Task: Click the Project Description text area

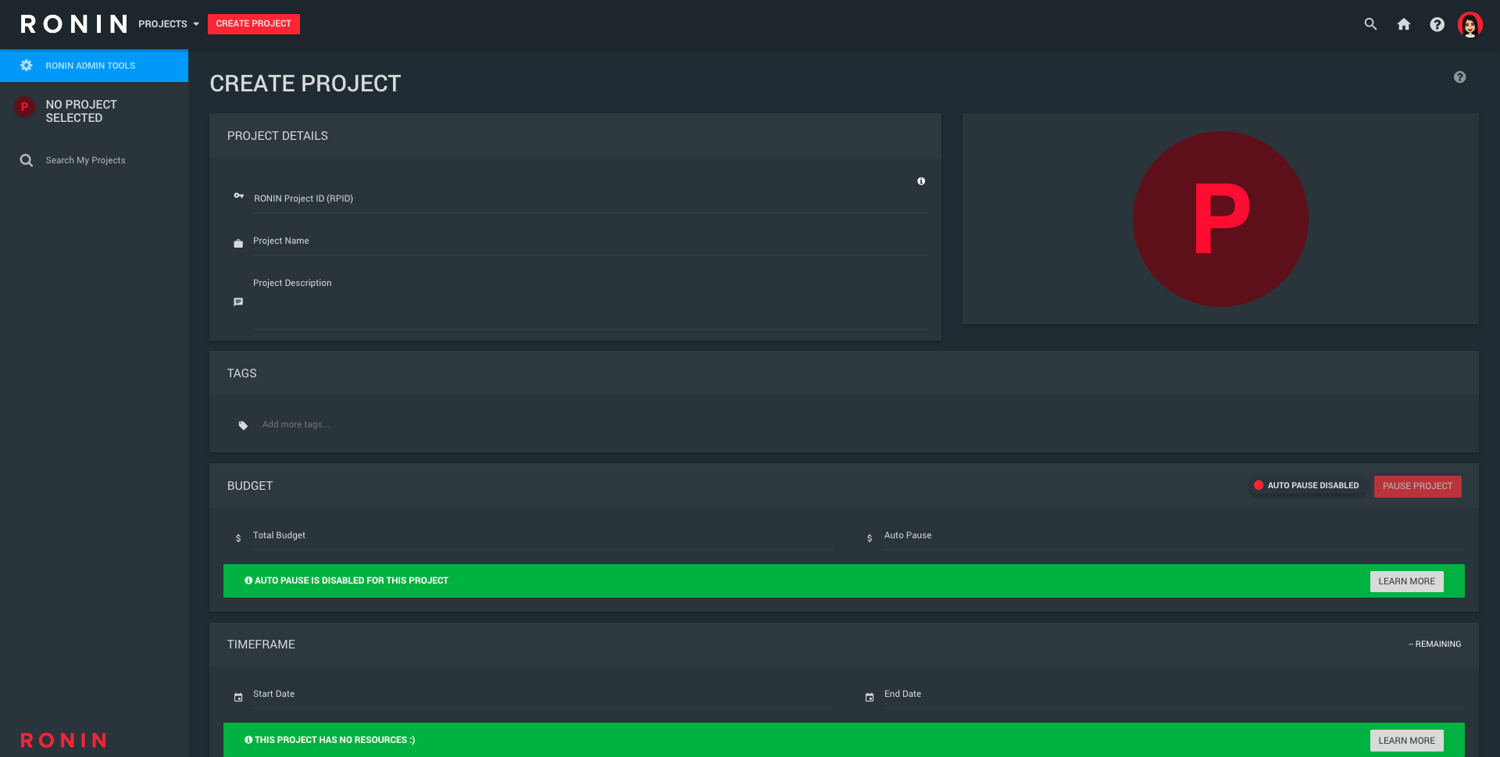Action: click(591, 302)
